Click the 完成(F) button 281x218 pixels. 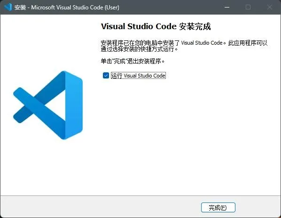coord(218,208)
